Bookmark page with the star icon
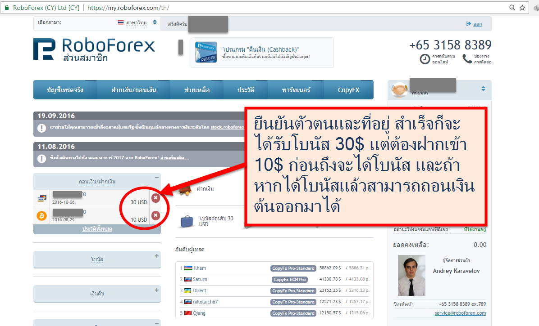The image size is (539, 326). (522, 8)
